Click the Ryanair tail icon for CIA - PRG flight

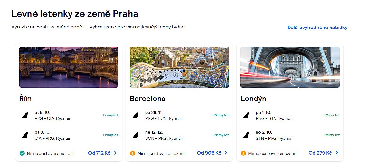click(x=25, y=135)
